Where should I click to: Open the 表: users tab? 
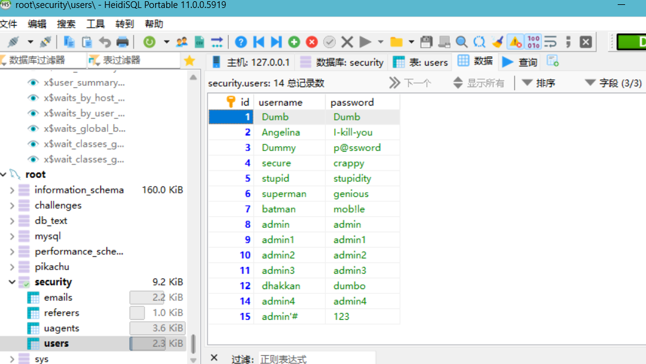tap(420, 62)
